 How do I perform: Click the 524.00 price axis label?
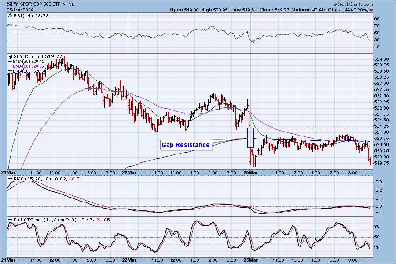[x=381, y=59]
